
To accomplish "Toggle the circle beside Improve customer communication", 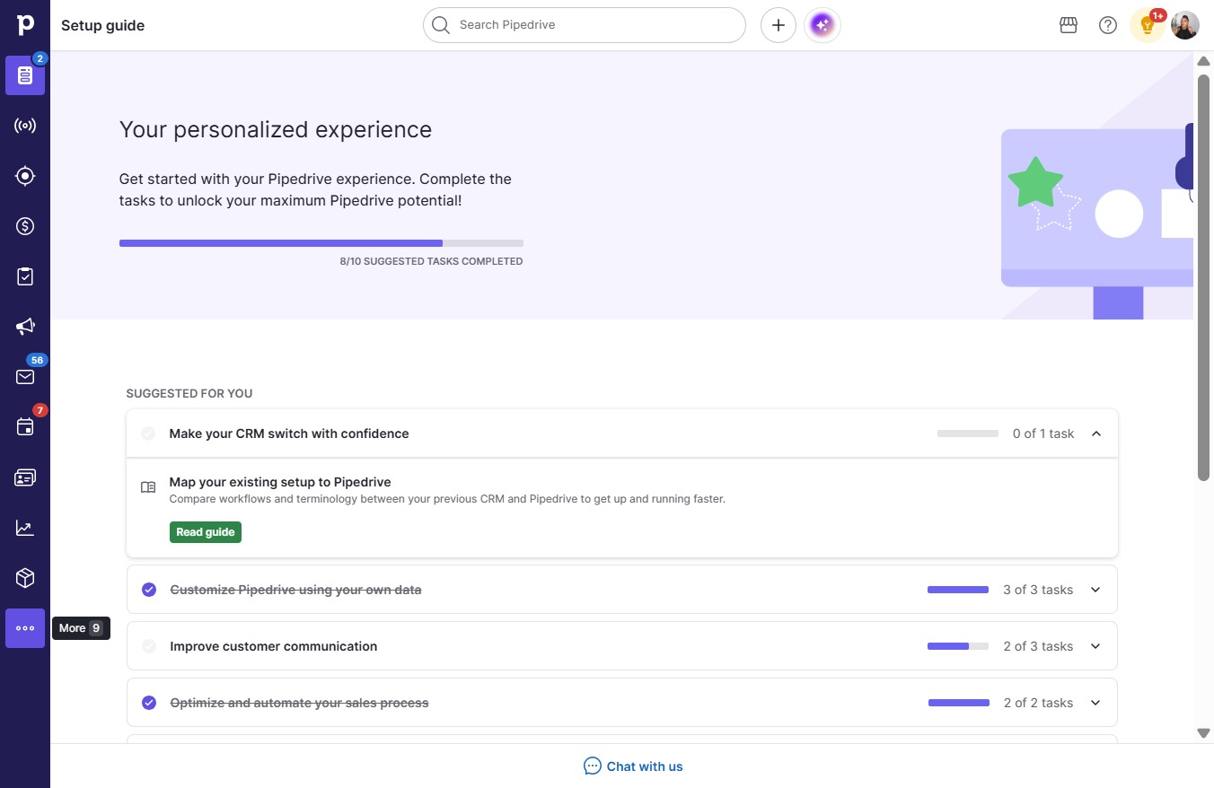I will [x=149, y=646].
